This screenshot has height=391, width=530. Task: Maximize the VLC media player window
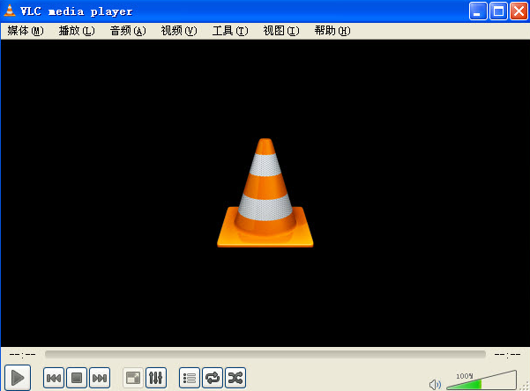click(498, 11)
